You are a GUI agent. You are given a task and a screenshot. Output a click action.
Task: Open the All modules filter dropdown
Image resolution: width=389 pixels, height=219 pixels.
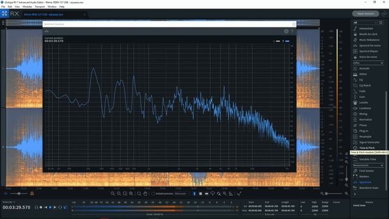coord(365,23)
